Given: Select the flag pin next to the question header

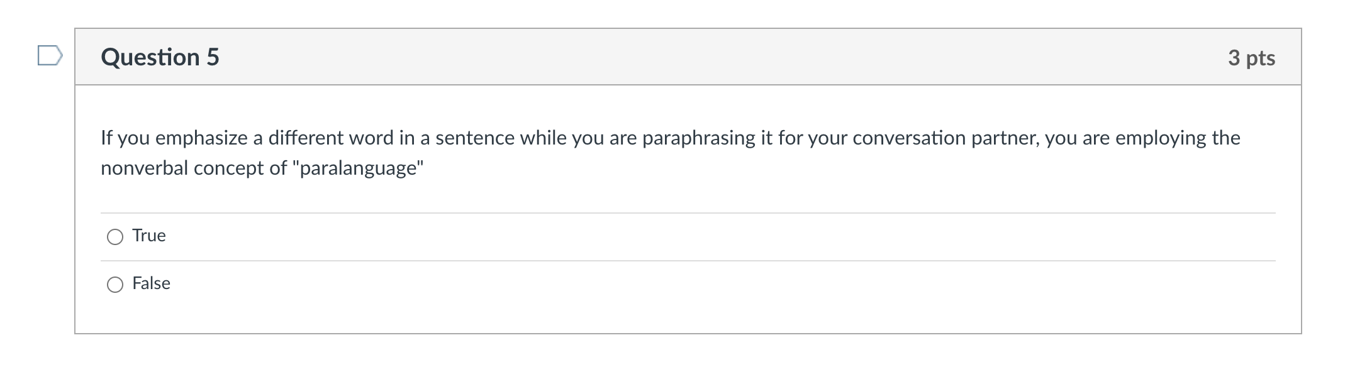Looking at the screenshot, I should 50,56.
